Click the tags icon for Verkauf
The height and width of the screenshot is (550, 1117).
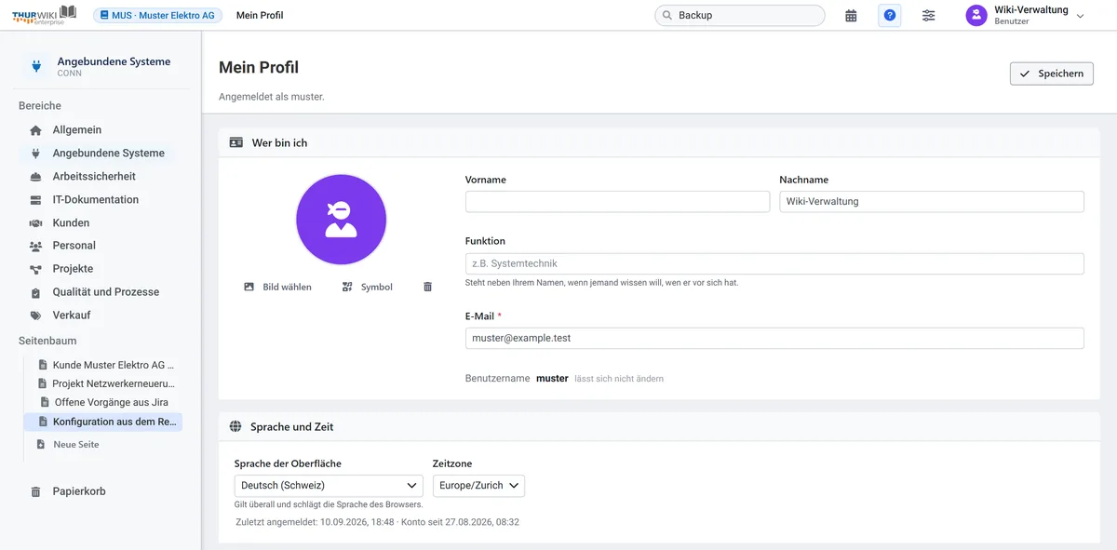[35, 315]
